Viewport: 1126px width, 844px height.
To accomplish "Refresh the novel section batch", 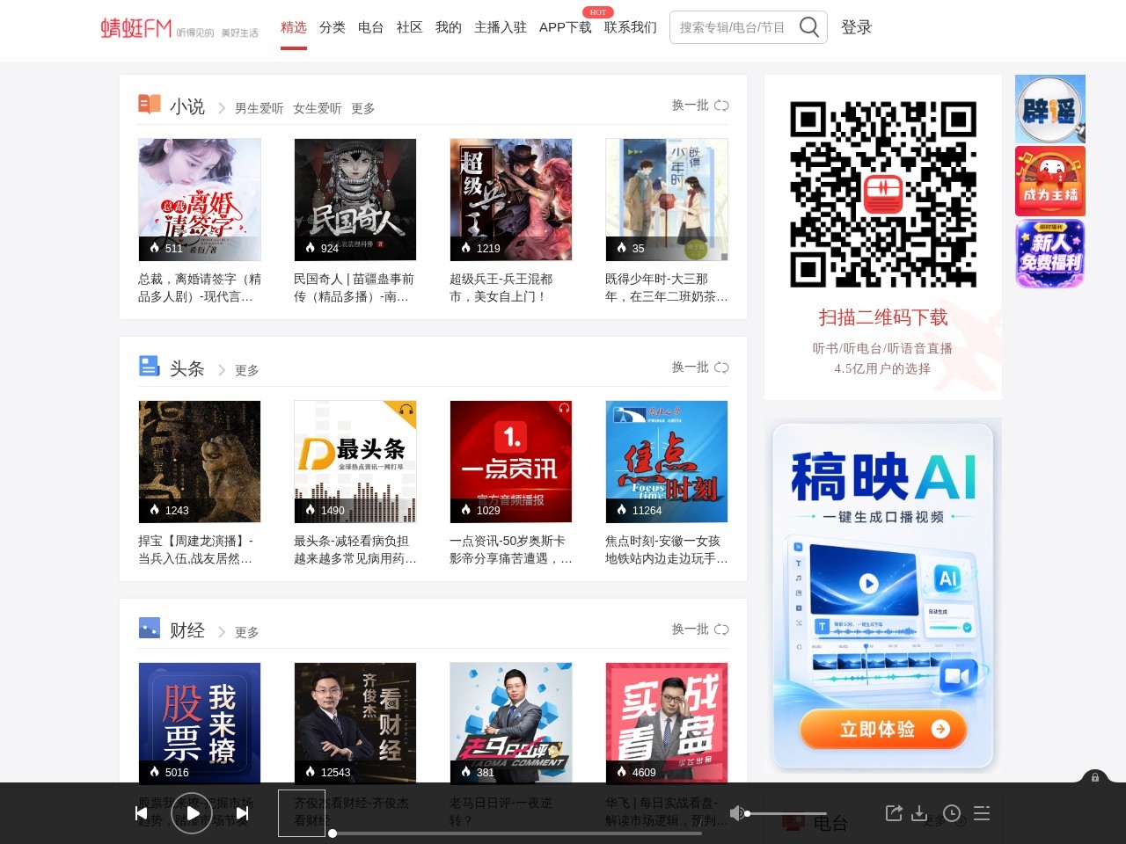I will click(x=700, y=105).
